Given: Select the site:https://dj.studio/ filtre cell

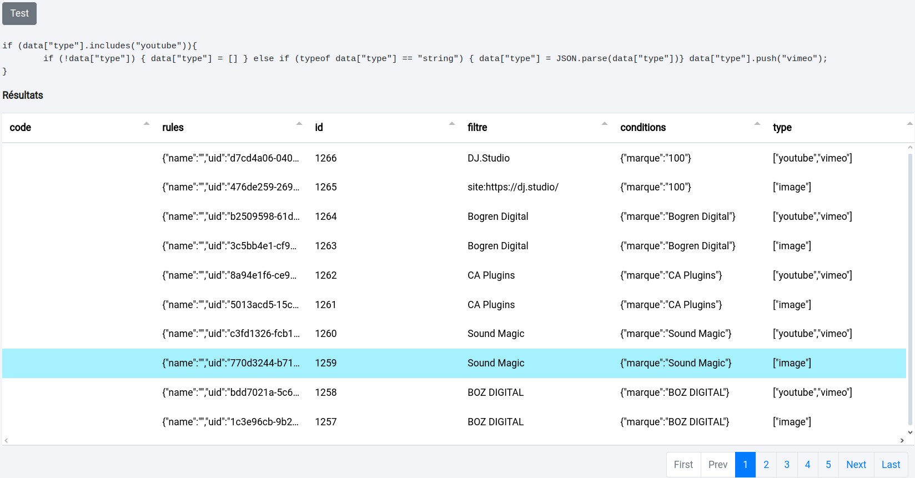Looking at the screenshot, I should pos(512,187).
